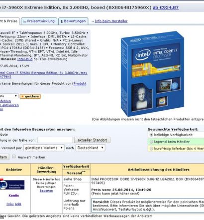Select 'beliebige Verfügbarkeit' radio button
This screenshot has height=220, width=204.
151,135
